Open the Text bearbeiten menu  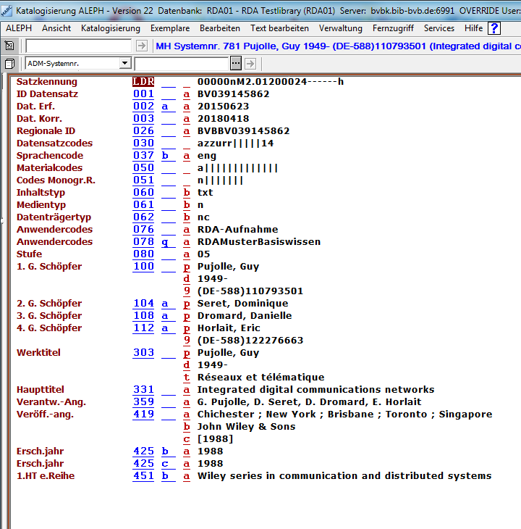click(279, 28)
